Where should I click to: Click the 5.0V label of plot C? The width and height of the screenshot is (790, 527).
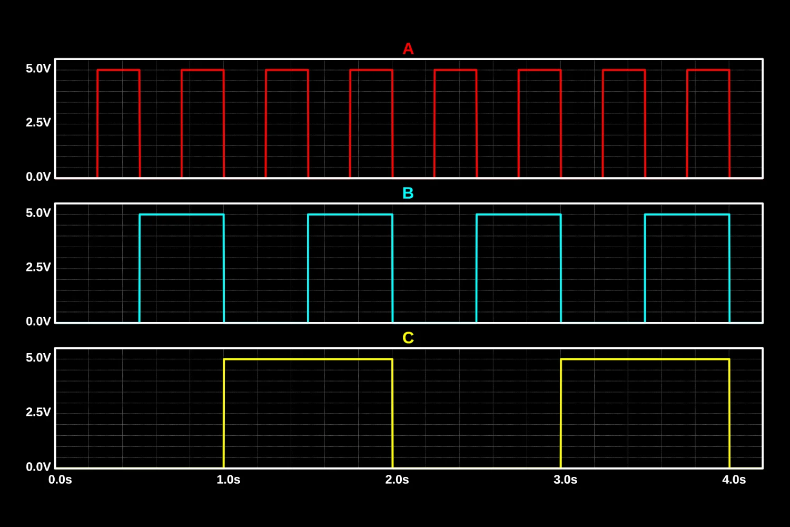38,358
